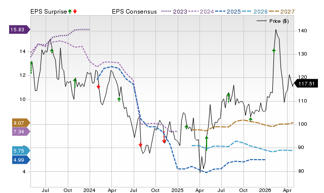324x193 pixels.
Task: Click the green surprise arrow near price peak 2026
Action: coord(274,51)
